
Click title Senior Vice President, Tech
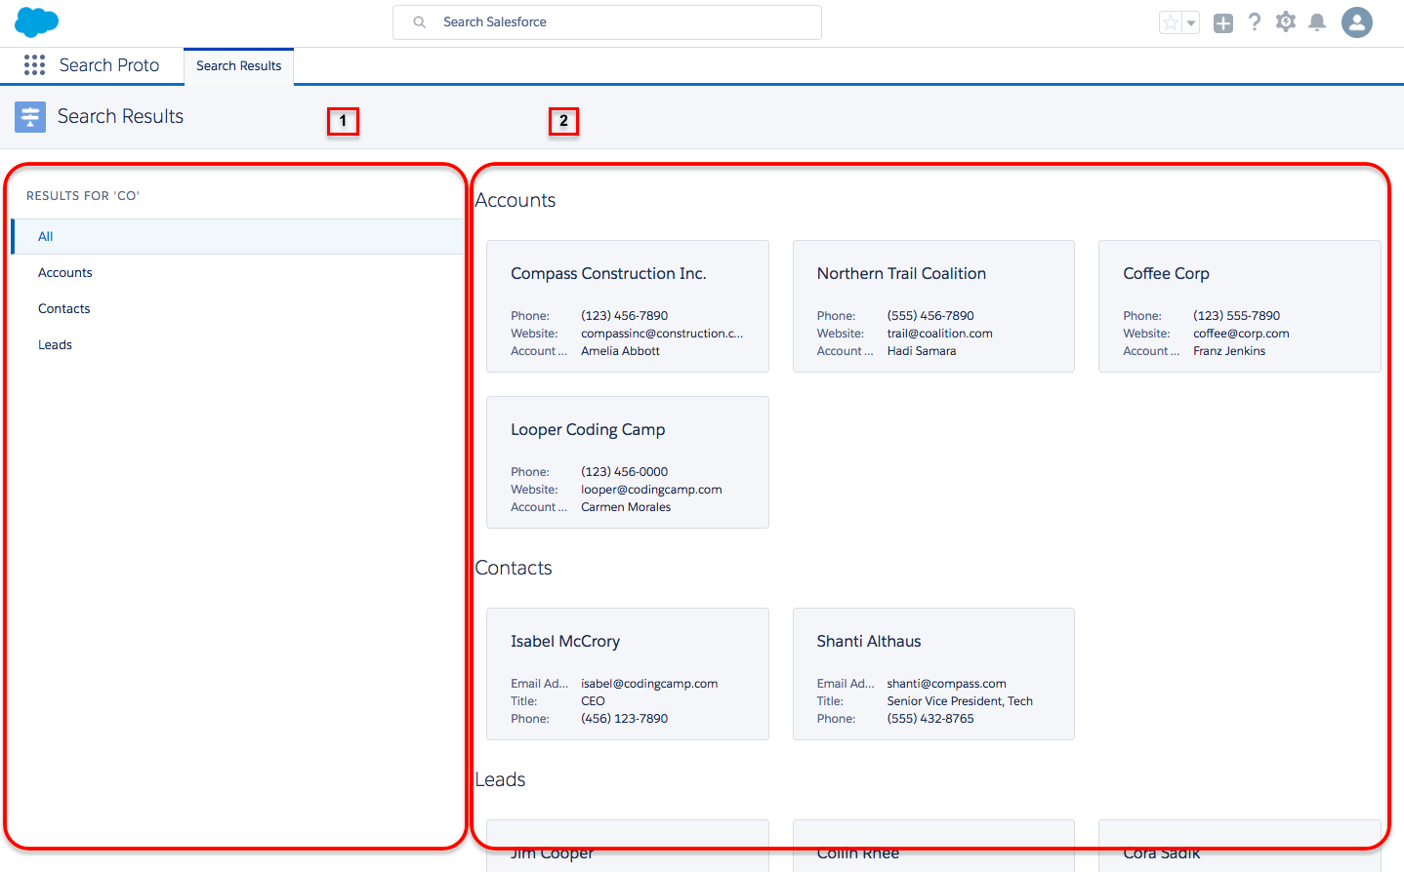(960, 701)
